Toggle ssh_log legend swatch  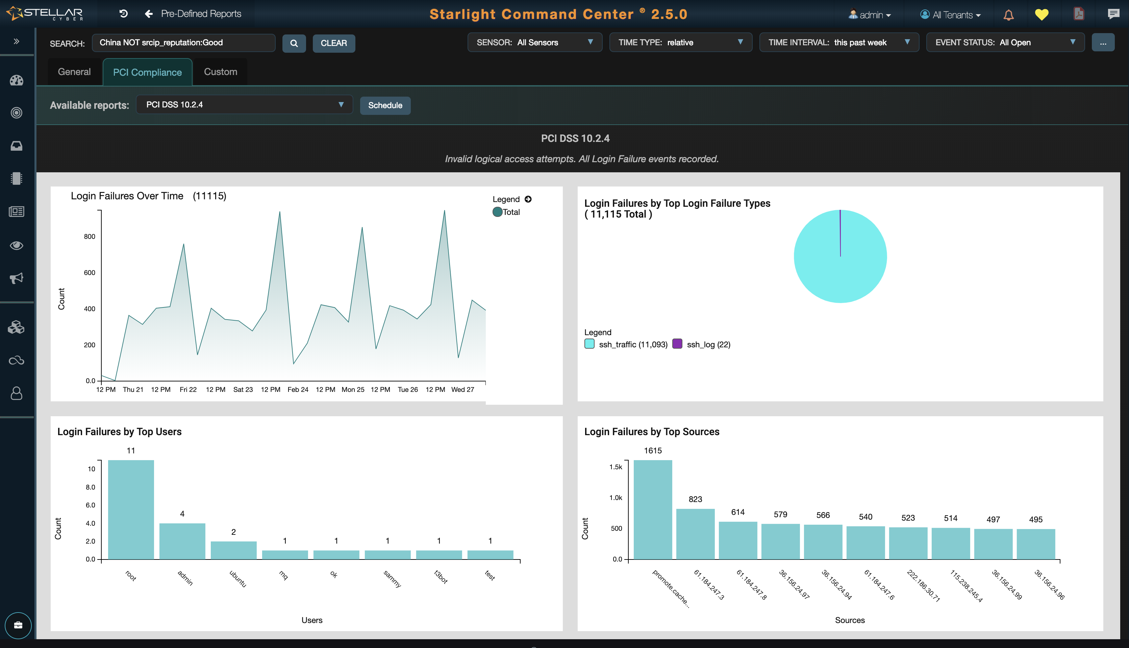click(x=677, y=344)
